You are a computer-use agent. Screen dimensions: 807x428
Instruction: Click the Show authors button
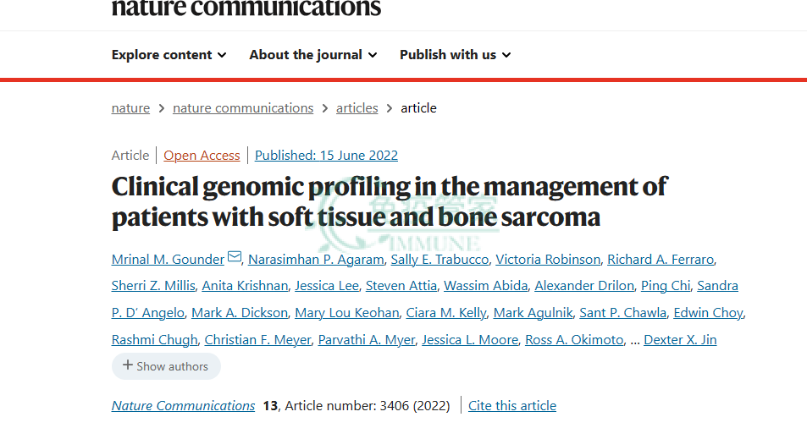[166, 366]
